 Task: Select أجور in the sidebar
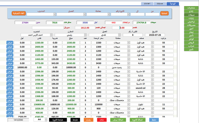click(x=191, y=29)
